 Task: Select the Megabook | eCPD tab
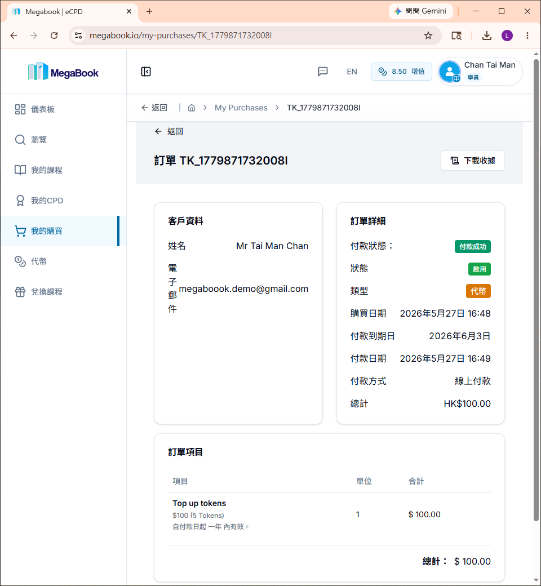(72, 11)
